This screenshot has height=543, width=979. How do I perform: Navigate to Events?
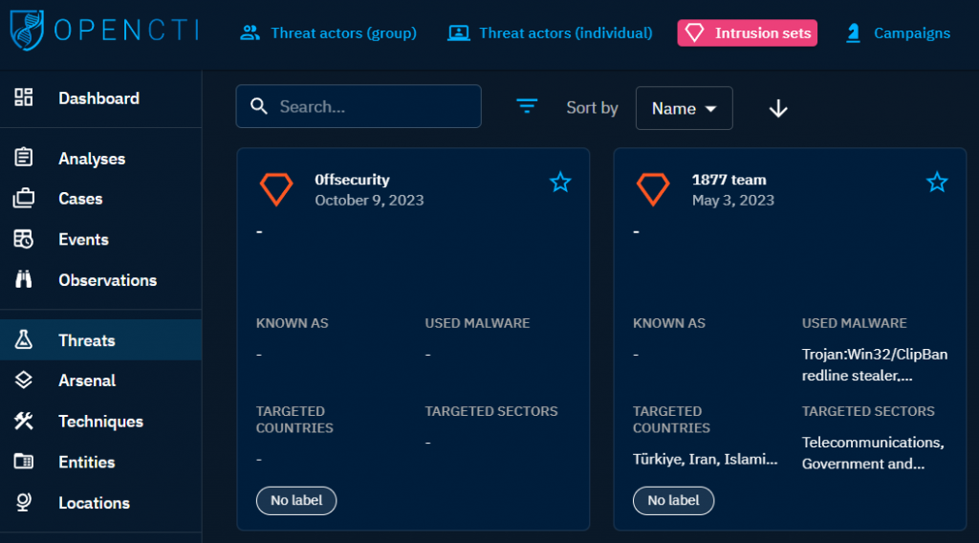(x=100, y=239)
